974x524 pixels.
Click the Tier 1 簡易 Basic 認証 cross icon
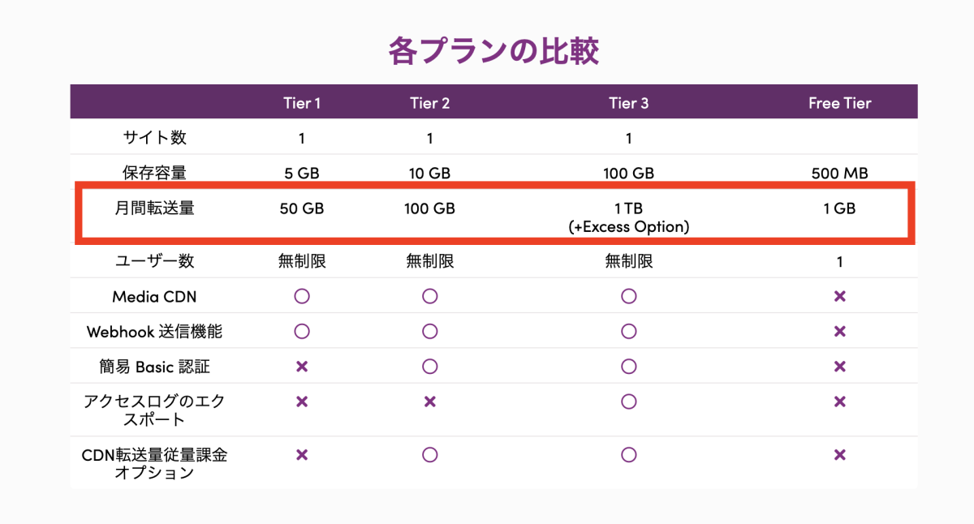[x=302, y=367]
